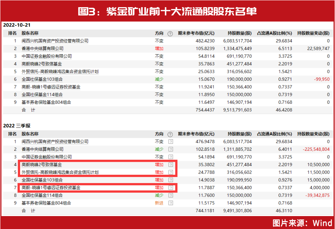Image resolution: width=335 pixels, height=229 pixels.
Task: Click red value -225,548,804
Action: [x=316, y=149]
